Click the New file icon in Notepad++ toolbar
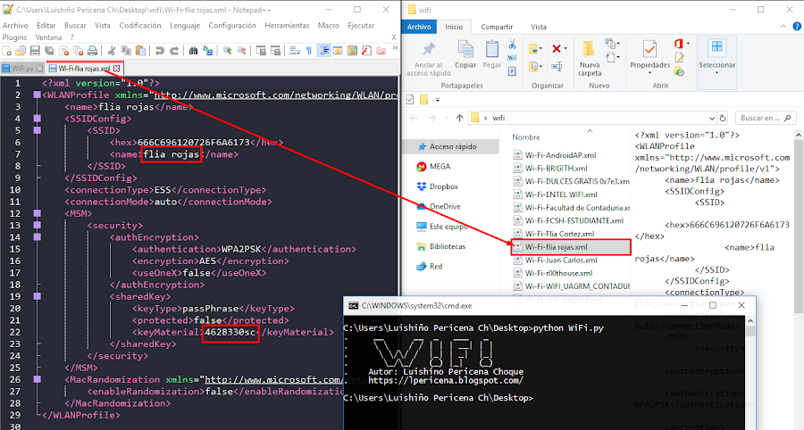 [x=6, y=50]
